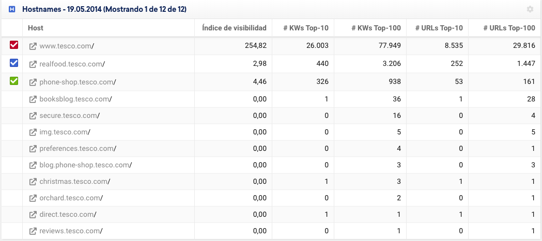Uncheck the red www.tesco.com checkbox

pyautogui.click(x=14, y=46)
